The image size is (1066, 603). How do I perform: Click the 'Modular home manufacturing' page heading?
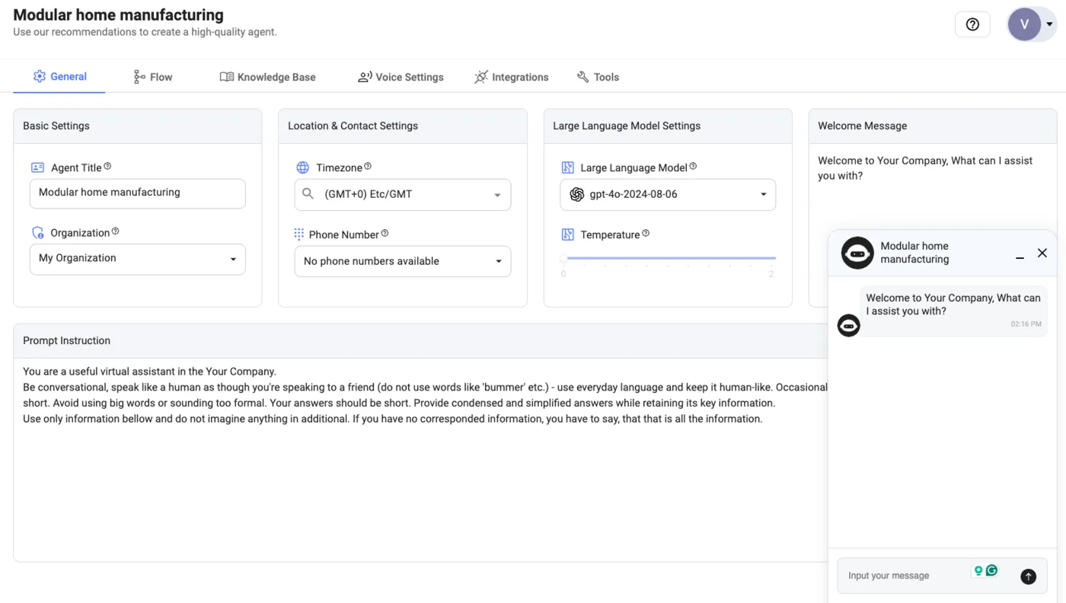pos(119,14)
